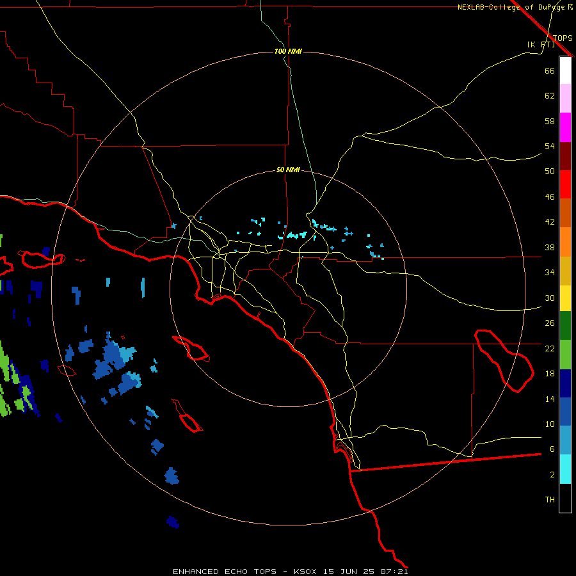
Task: Click the black TH threshold legend swatch
Action: 565,498
